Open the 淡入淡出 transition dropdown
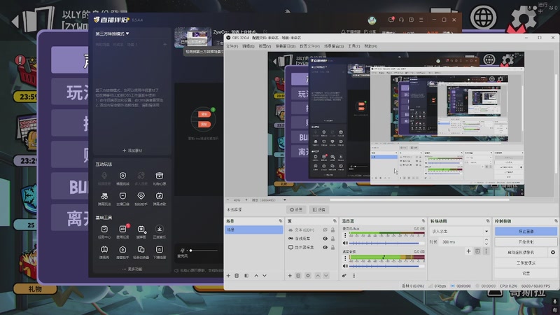 [x=460, y=232]
